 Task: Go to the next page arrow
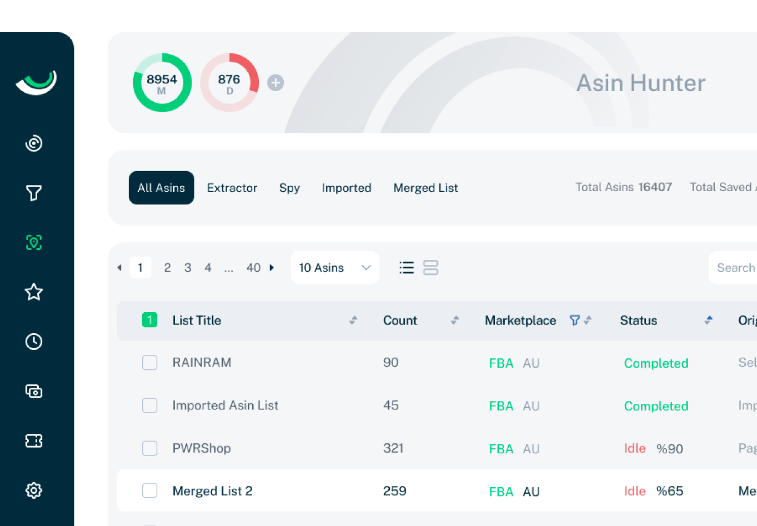click(x=272, y=268)
